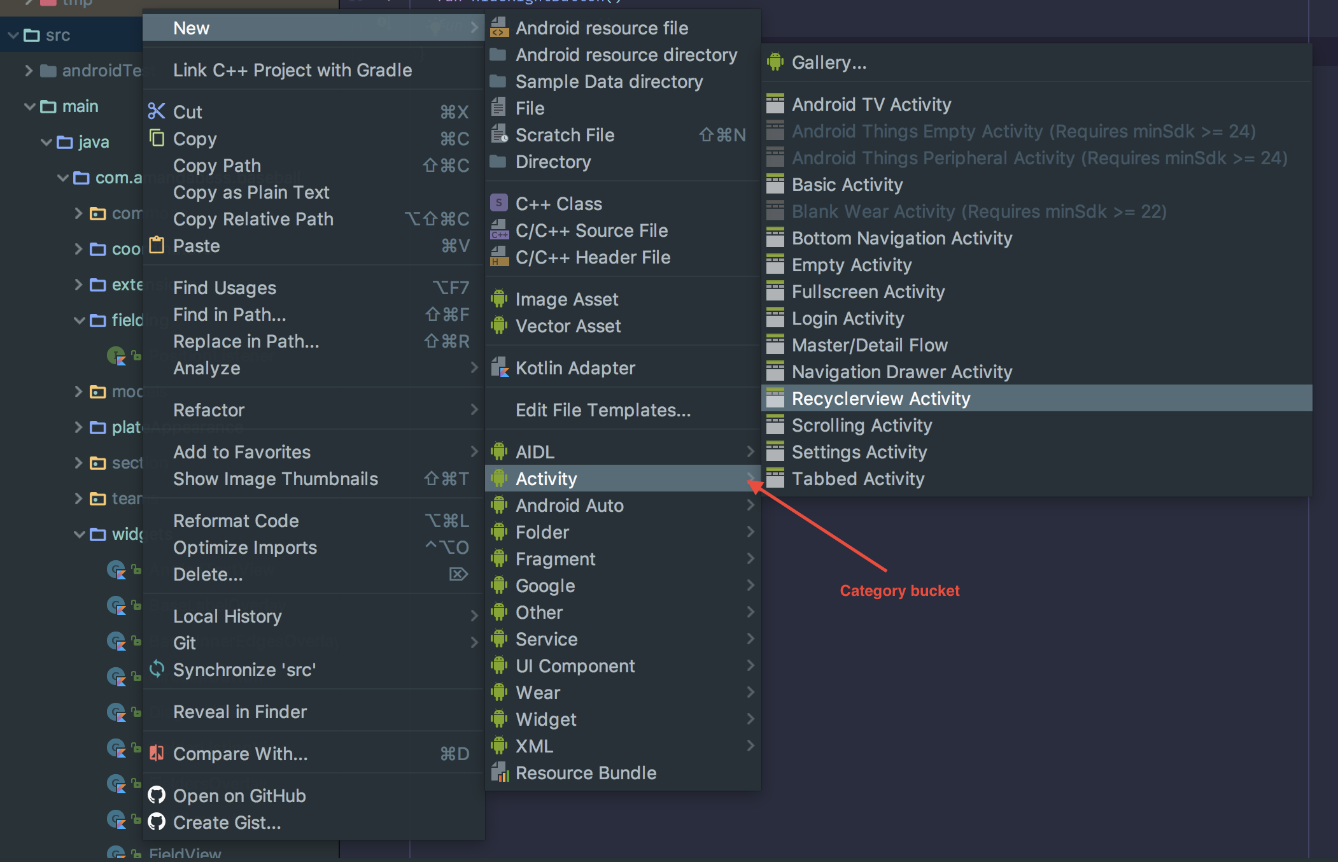Collapse the java folder
The image size is (1338, 862).
click(x=46, y=142)
